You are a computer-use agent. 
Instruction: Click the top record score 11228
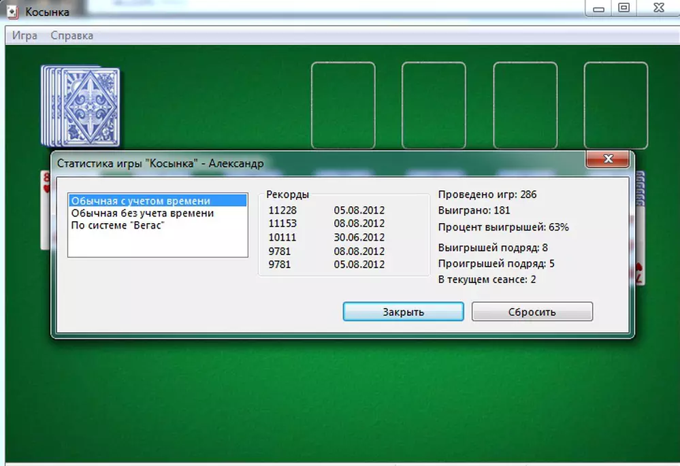[x=282, y=210]
